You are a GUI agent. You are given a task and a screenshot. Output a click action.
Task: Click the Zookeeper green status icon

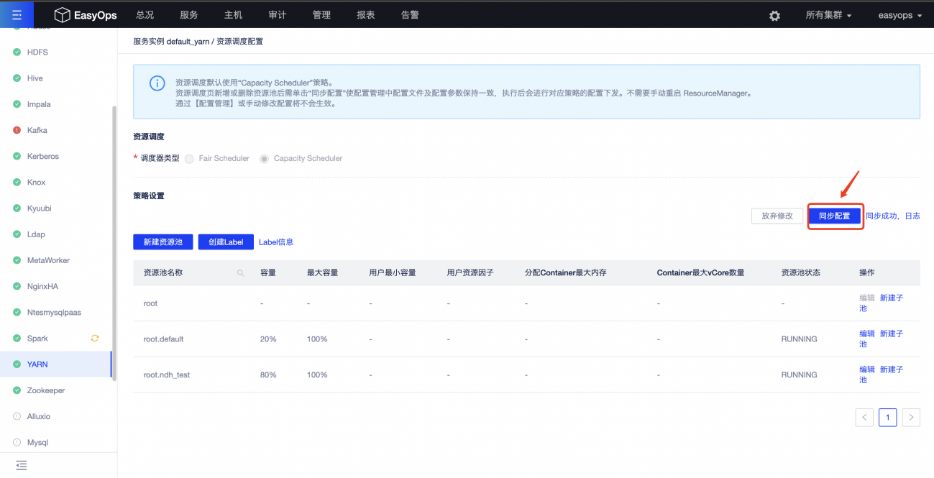17,390
